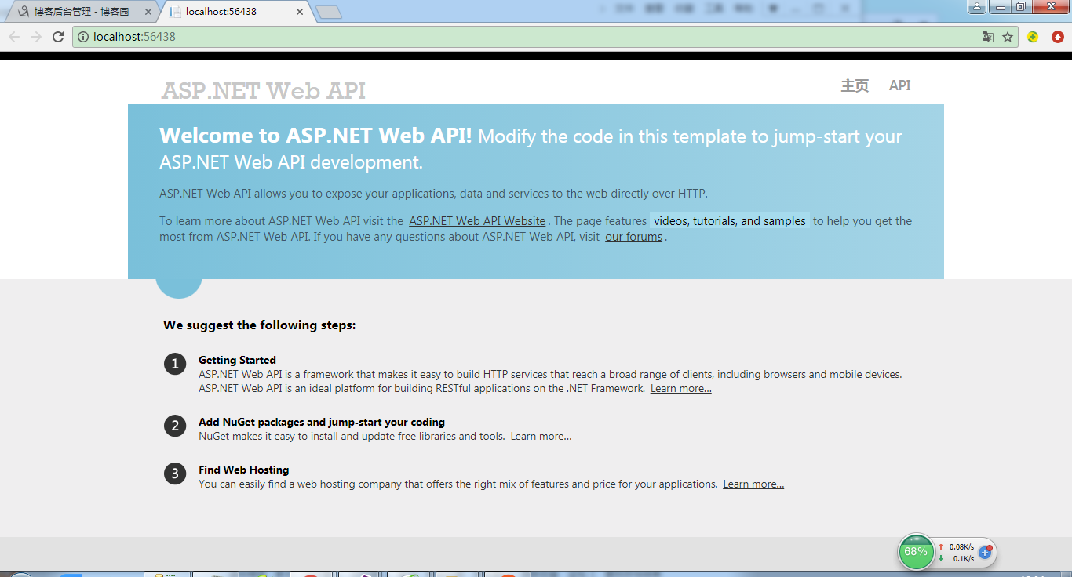Click the 68% memory ball widget
Screen dimensions: 1072x577
(x=916, y=552)
